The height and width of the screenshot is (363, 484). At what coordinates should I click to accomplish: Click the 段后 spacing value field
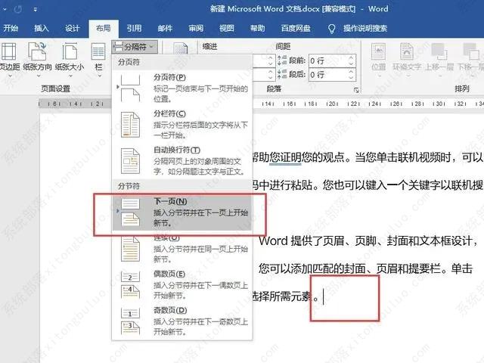328,75
